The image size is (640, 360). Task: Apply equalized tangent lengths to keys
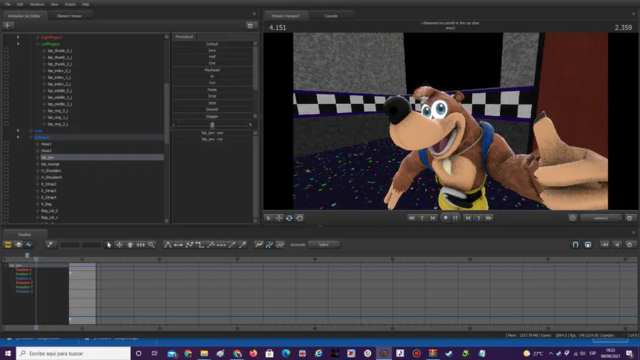pyautogui.click(x=221, y=245)
